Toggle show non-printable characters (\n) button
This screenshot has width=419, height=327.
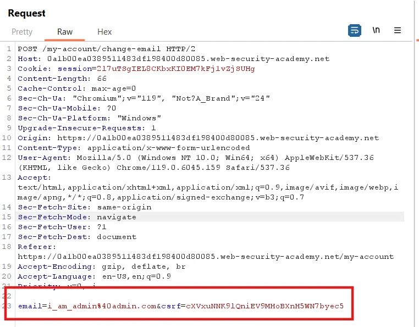(x=376, y=30)
